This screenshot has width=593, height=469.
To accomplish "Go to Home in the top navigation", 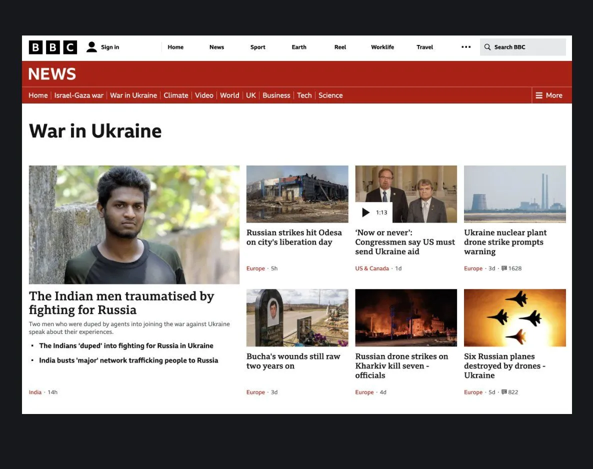I will 175,47.
